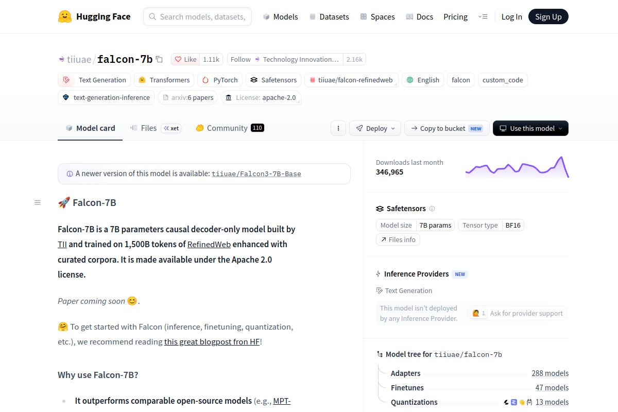Click the MPT- link in the bullet
Screen dimensions: 618x412
tap(282, 401)
